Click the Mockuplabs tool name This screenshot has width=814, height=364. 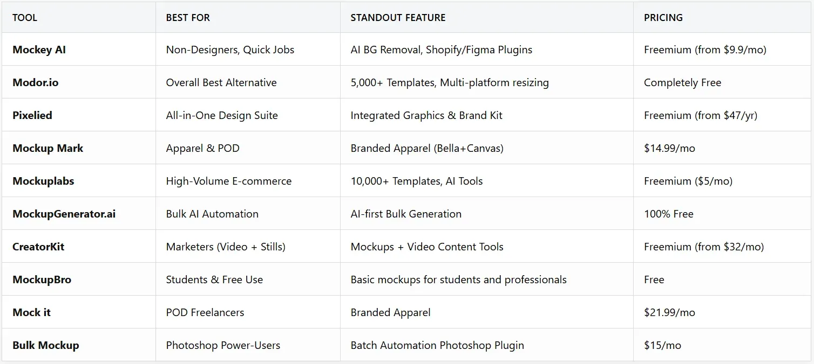click(43, 181)
